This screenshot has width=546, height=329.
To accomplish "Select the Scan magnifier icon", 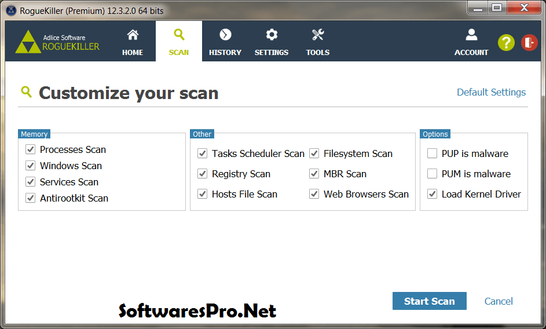I will coord(179,35).
